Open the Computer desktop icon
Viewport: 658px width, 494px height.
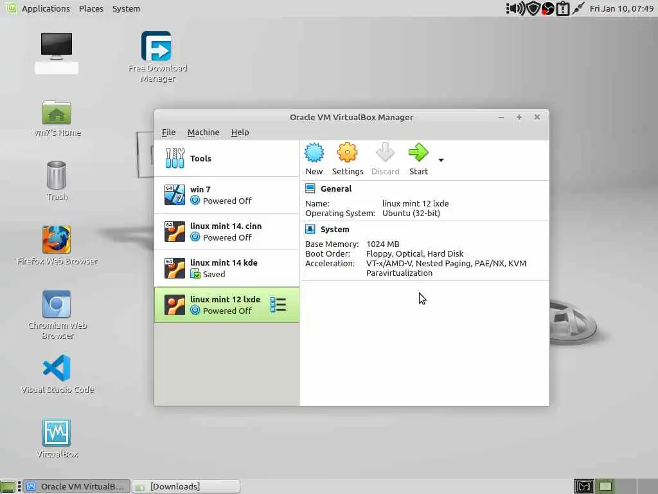coord(57,45)
